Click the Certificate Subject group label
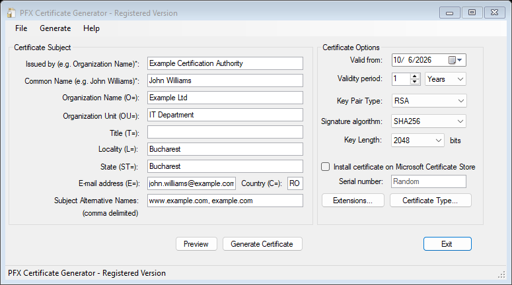The width and height of the screenshot is (512, 285). pyautogui.click(x=42, y=47)
